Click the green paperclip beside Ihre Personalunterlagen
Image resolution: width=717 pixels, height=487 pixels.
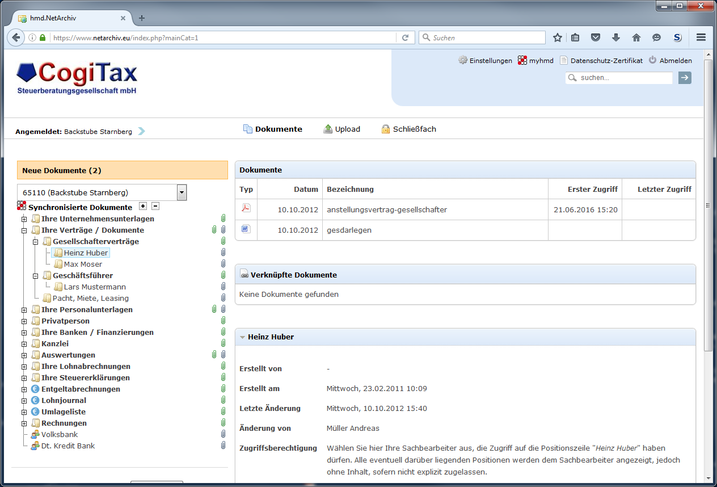[x=214, y=309]
